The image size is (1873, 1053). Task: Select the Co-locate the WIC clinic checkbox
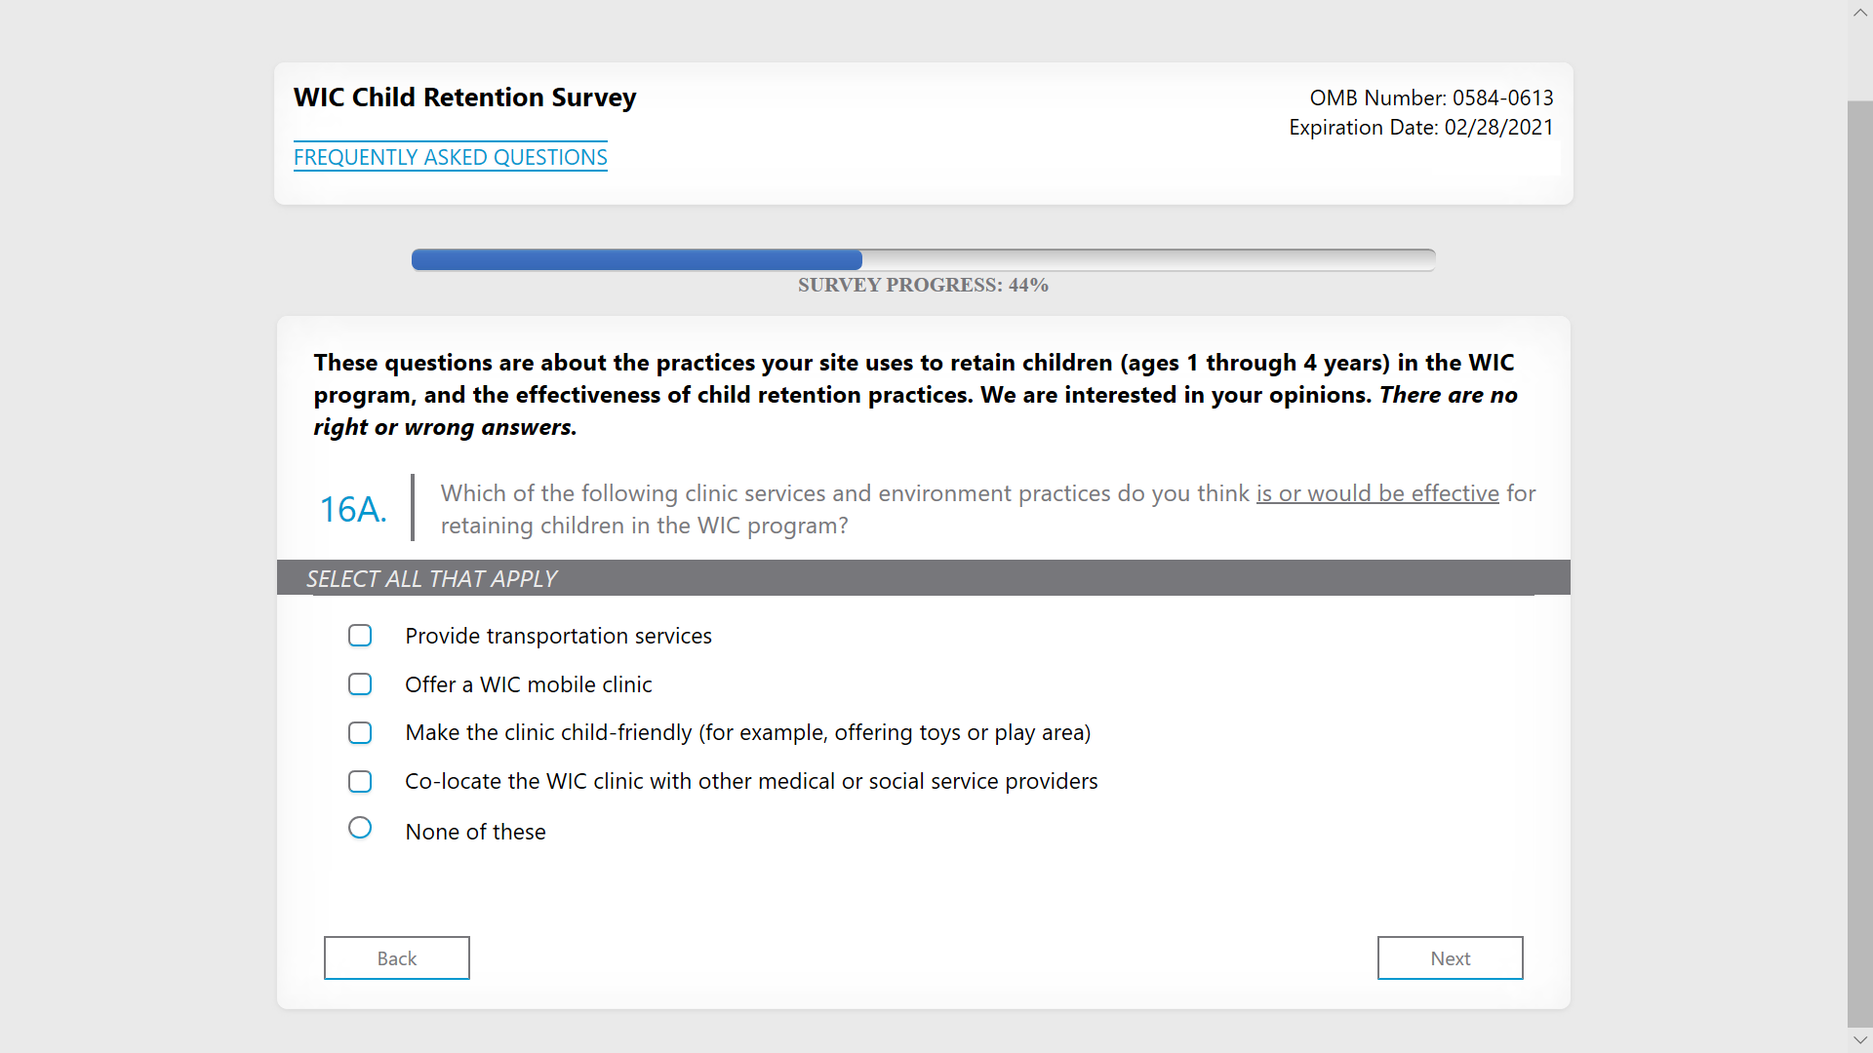[360, 781]
